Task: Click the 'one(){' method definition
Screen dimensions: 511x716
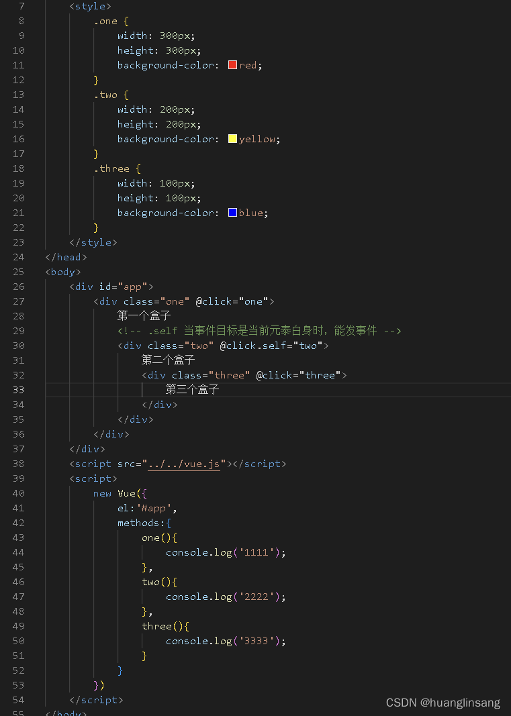Action: (159, 538)
